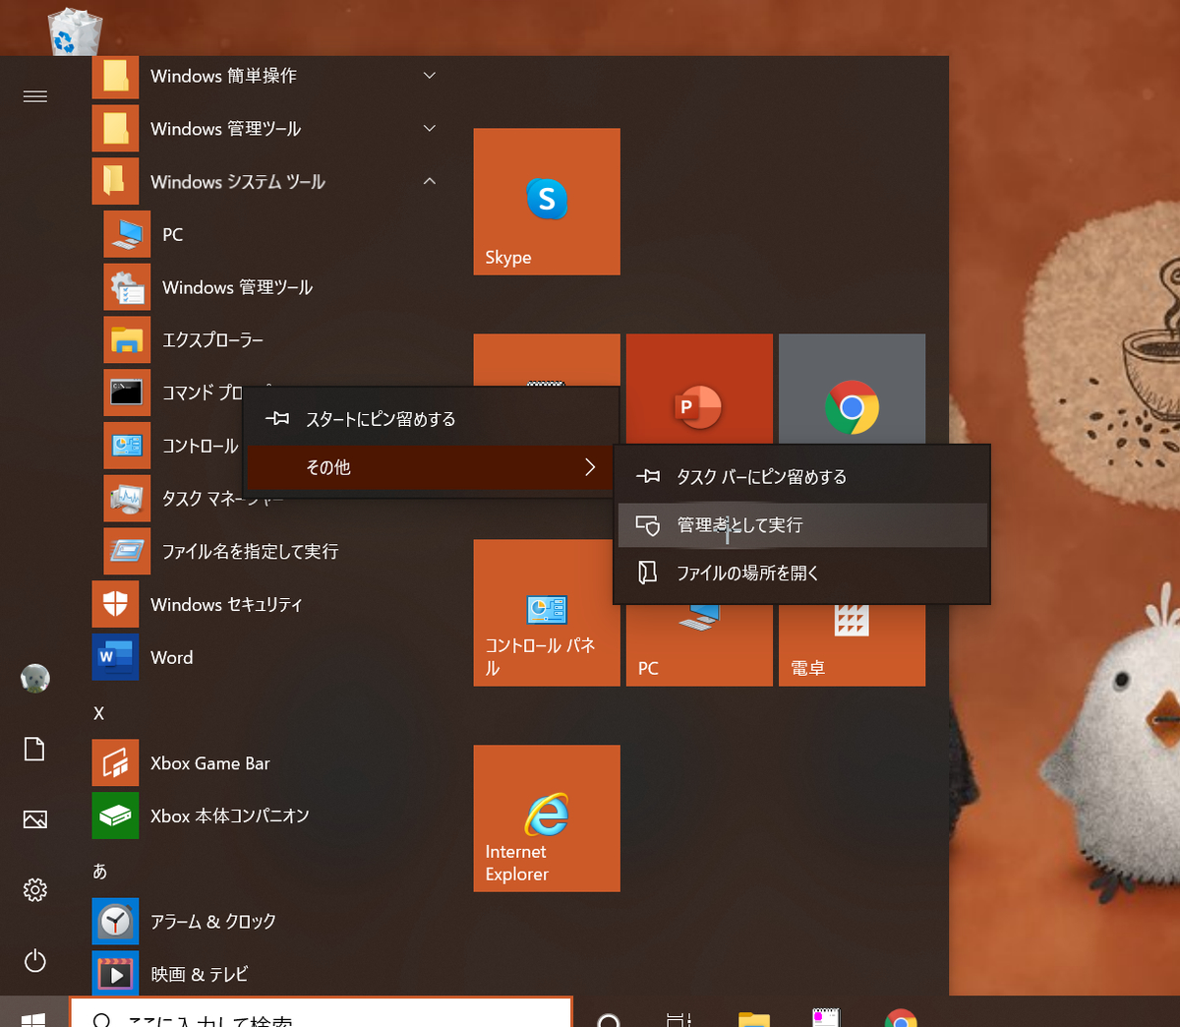Open the Skype tile
The width and height of the screenshot is (1180, 1027).
click(547, 202)
